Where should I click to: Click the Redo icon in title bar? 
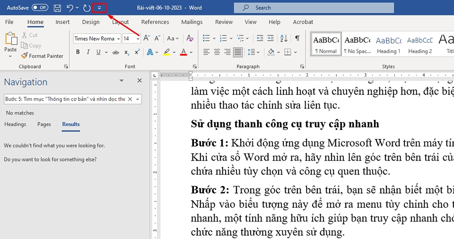click(87, 8)
